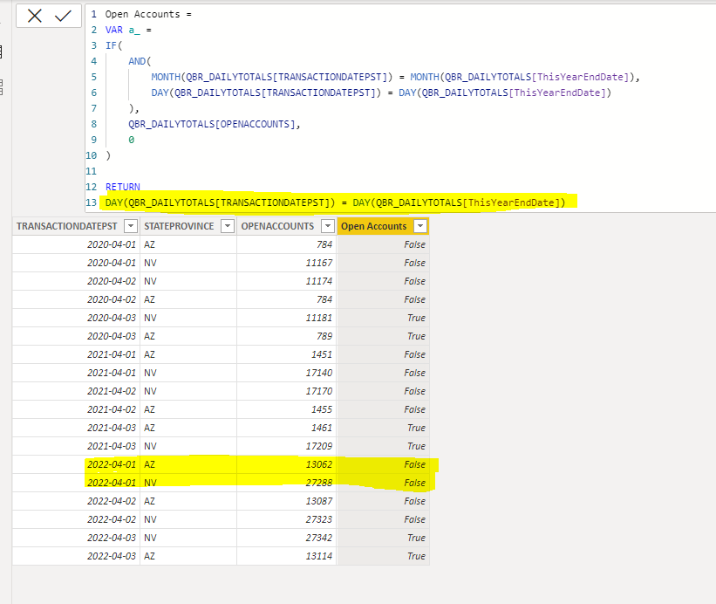This screenshot has width=716, height=604.
Task: Select date cell 2022-04-01 in NV row
Action: (x=76, y=483)
